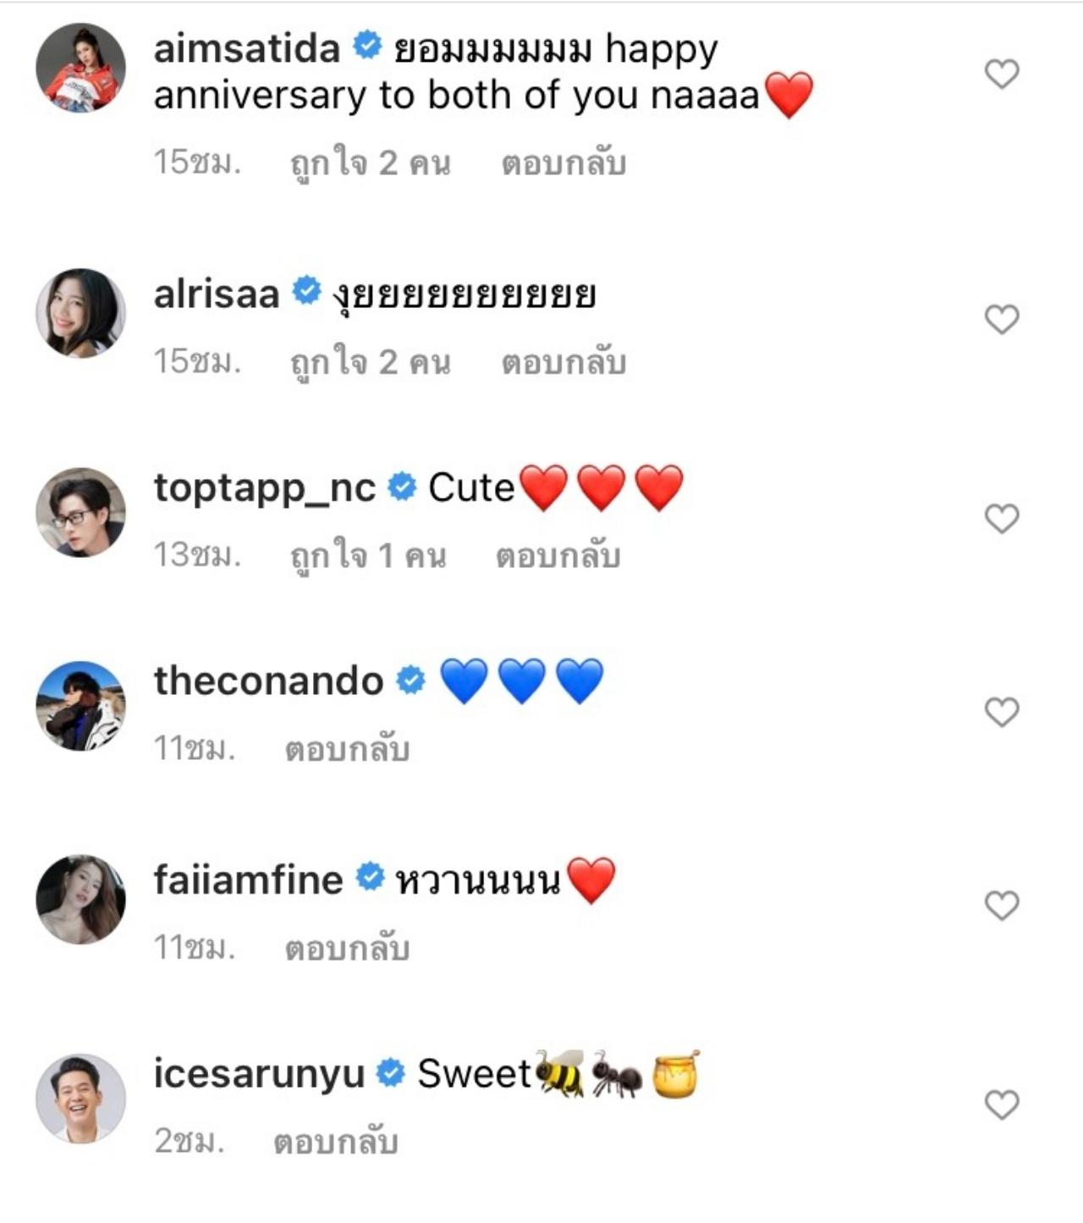This screenshot has height=1223, width=1083.
Task: View toptapp_nc's profile photo
Action: 80,512
